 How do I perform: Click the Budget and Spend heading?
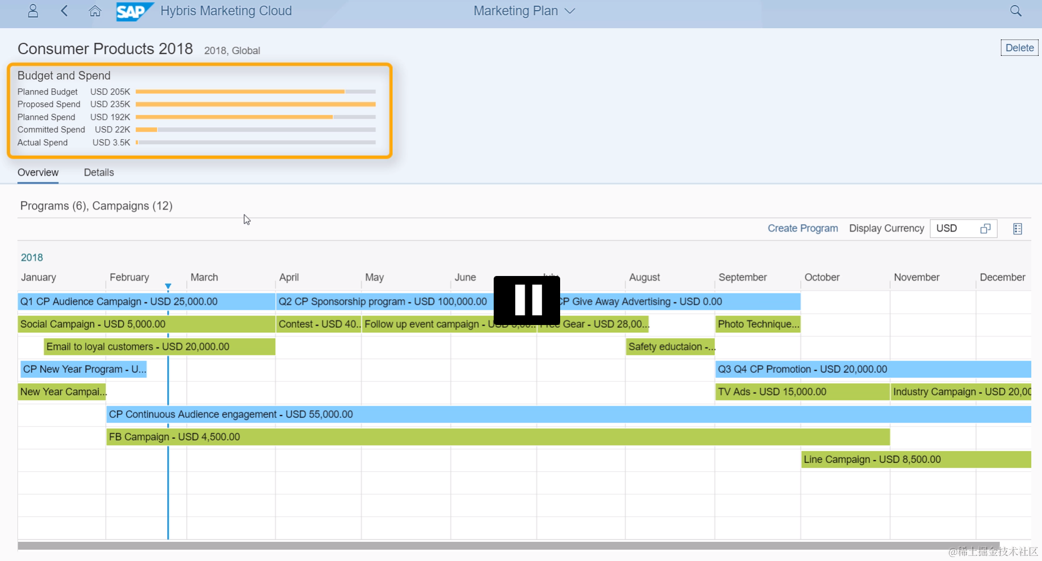[64, 75]
